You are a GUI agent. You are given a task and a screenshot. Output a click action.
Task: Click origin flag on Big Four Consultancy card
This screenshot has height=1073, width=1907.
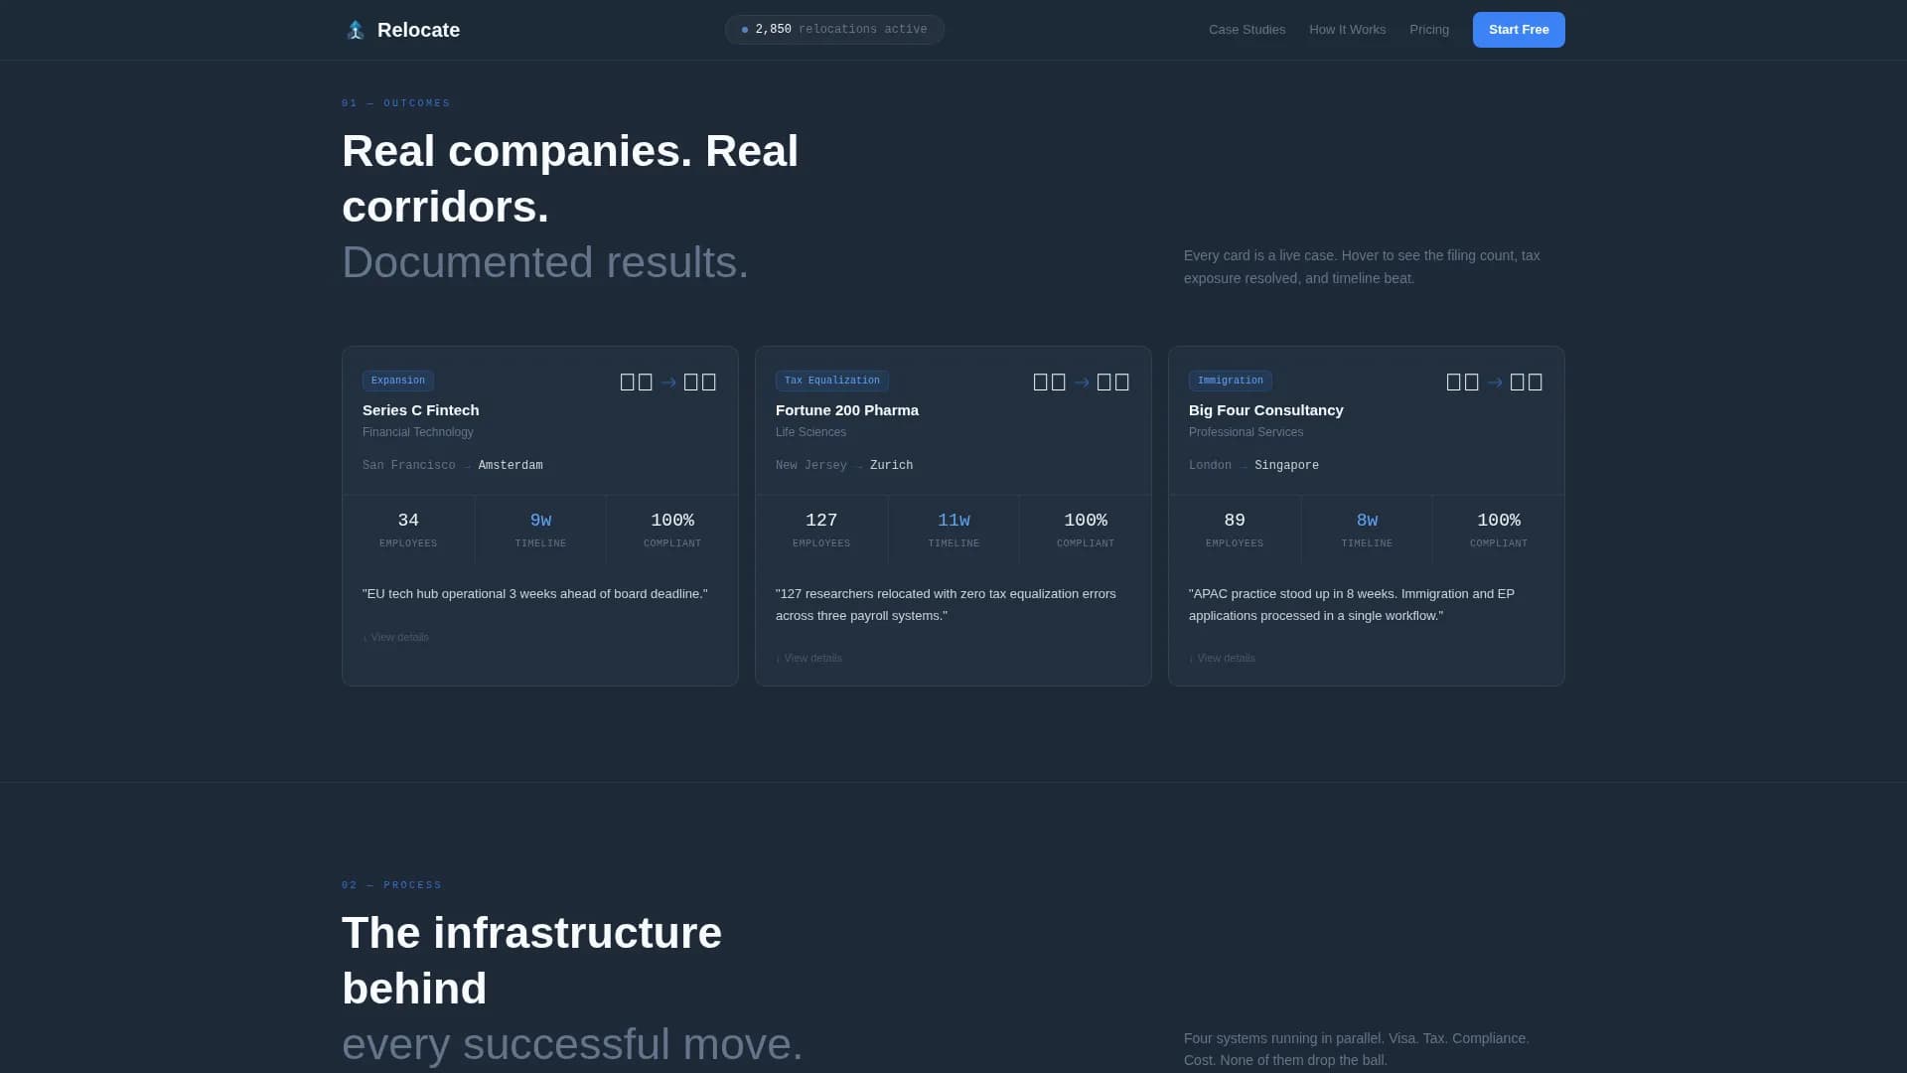[x=1463, y=383]
